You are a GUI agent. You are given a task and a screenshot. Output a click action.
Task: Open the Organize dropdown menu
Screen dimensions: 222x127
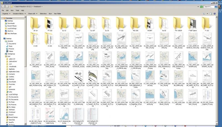pyautogui.click(x=6, y=14)
